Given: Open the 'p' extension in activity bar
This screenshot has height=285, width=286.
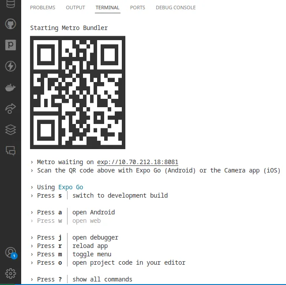Looking at the screenshot, I should click(x=11, y=45).
